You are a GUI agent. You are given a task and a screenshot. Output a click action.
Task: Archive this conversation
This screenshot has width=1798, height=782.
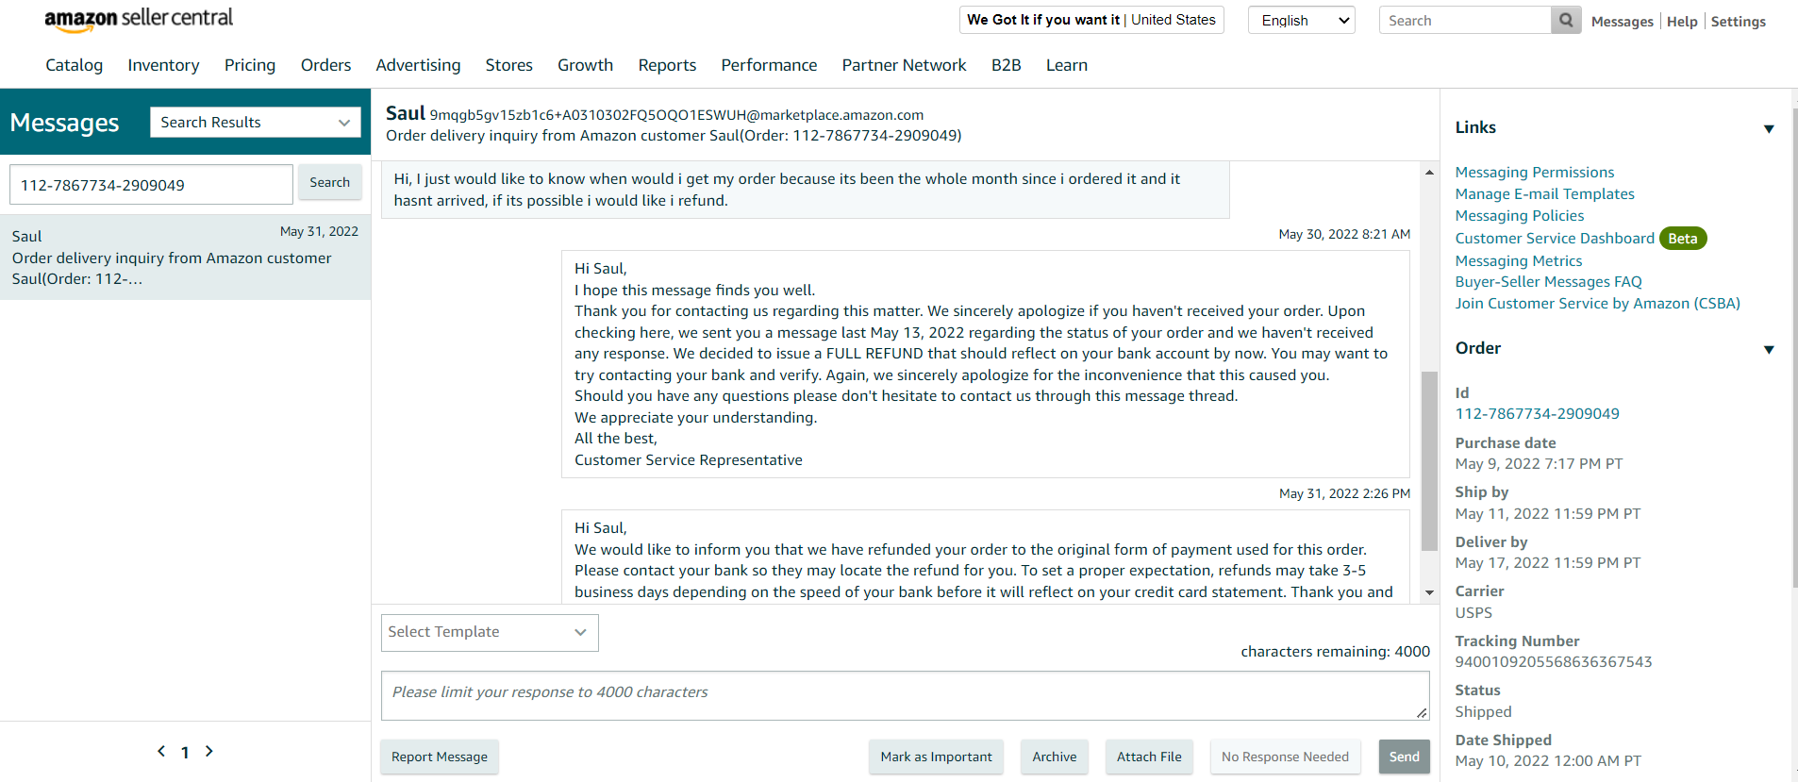click(1054, 757)
